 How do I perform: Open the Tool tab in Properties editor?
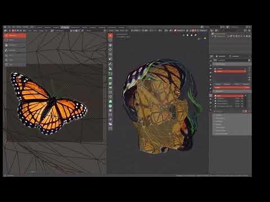click(x=210, y=61)
